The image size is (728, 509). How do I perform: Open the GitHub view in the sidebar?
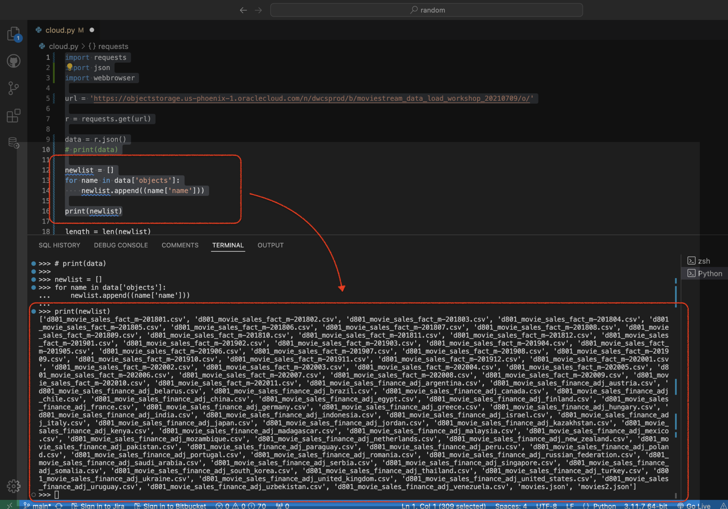point(13,60)
